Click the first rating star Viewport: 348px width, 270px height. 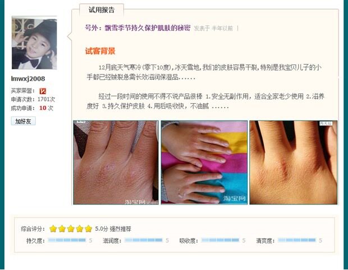click(53, 229)
